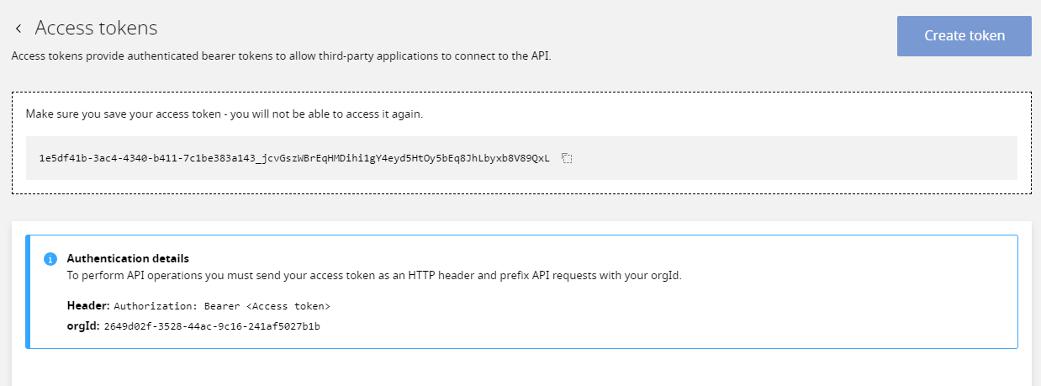Go back using the left chevron arrow
The height and width of the screenshot is (386, 1041).
click(18, 29)
